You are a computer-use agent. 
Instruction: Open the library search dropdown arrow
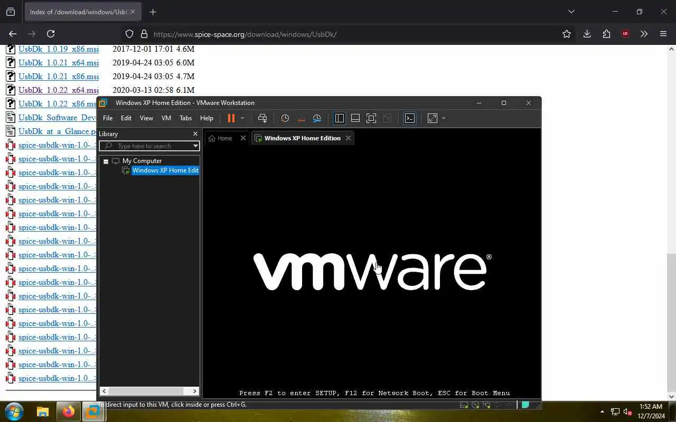[195, 146]
